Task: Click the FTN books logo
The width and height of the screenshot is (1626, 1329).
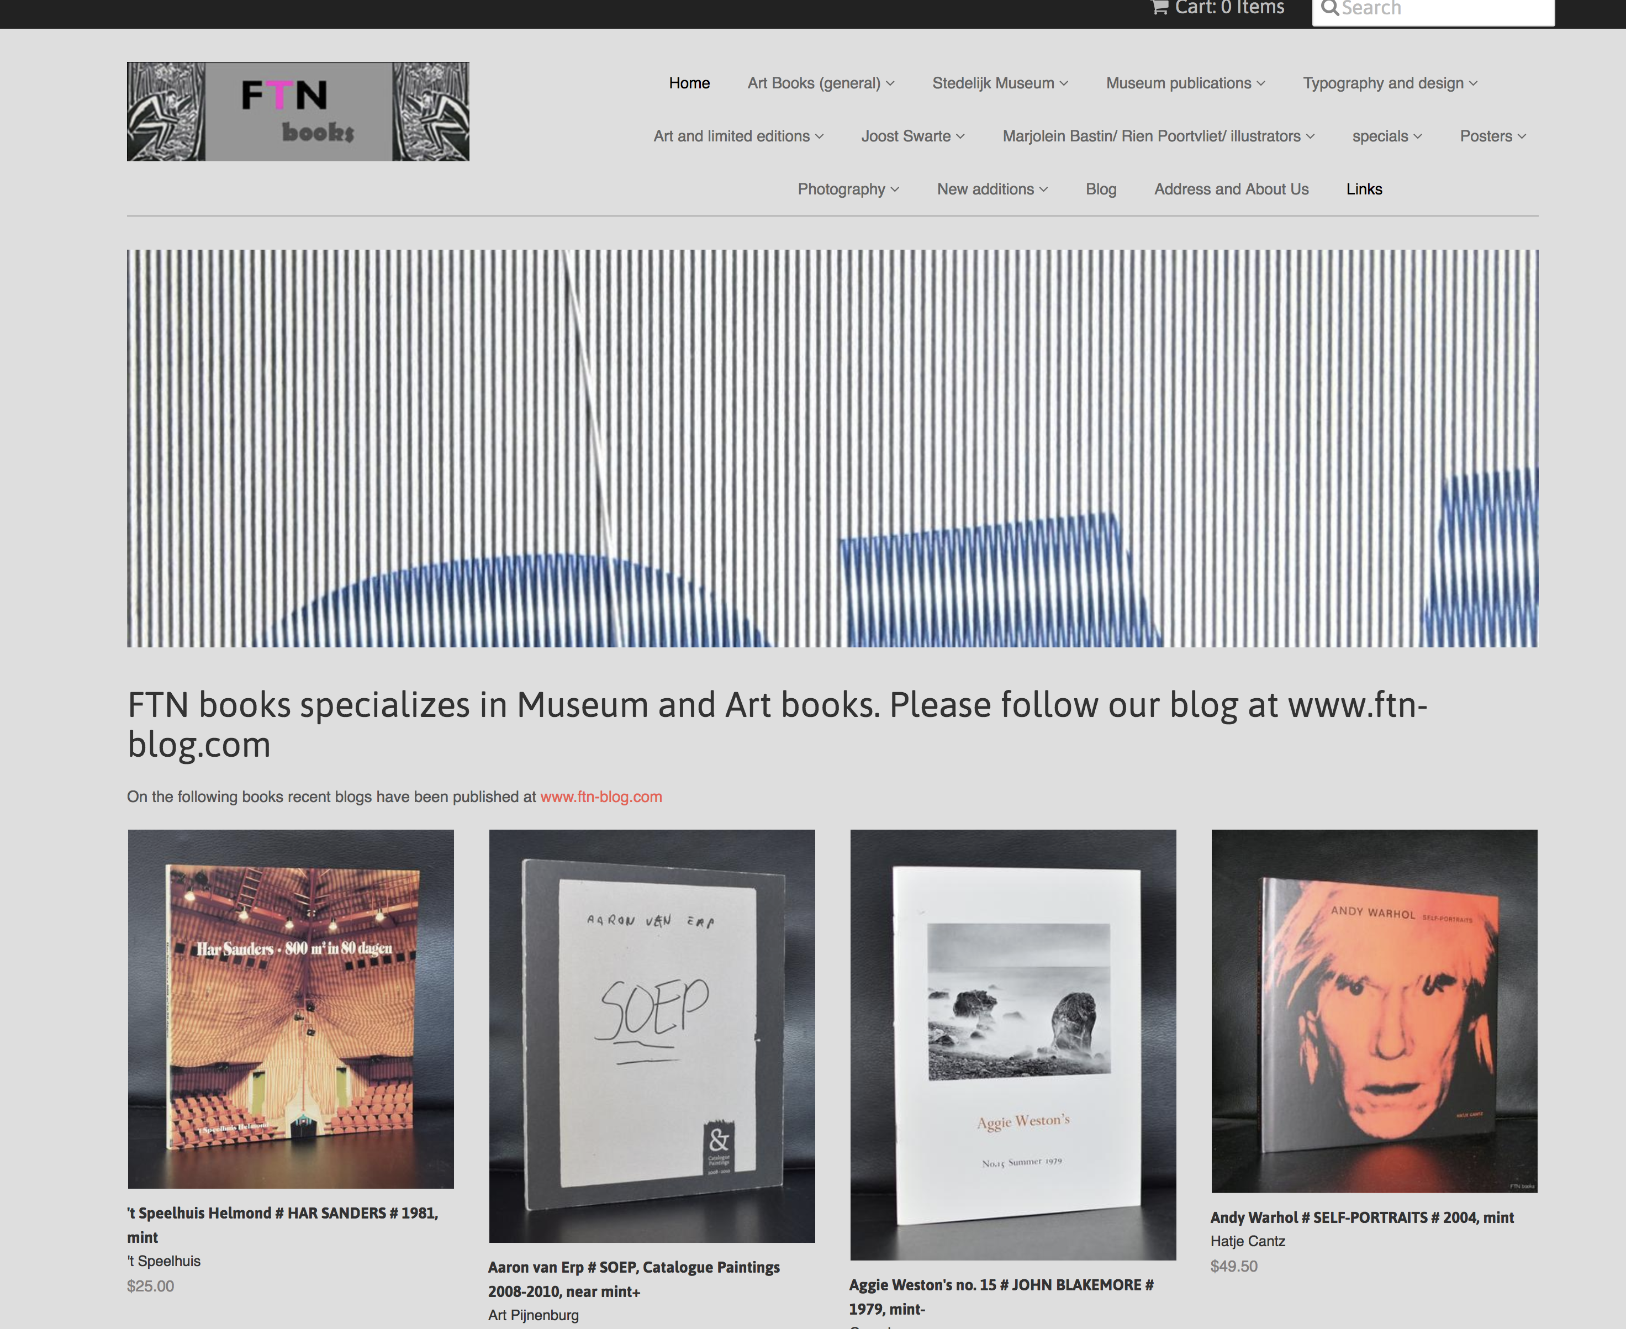Action: [298, 112]
